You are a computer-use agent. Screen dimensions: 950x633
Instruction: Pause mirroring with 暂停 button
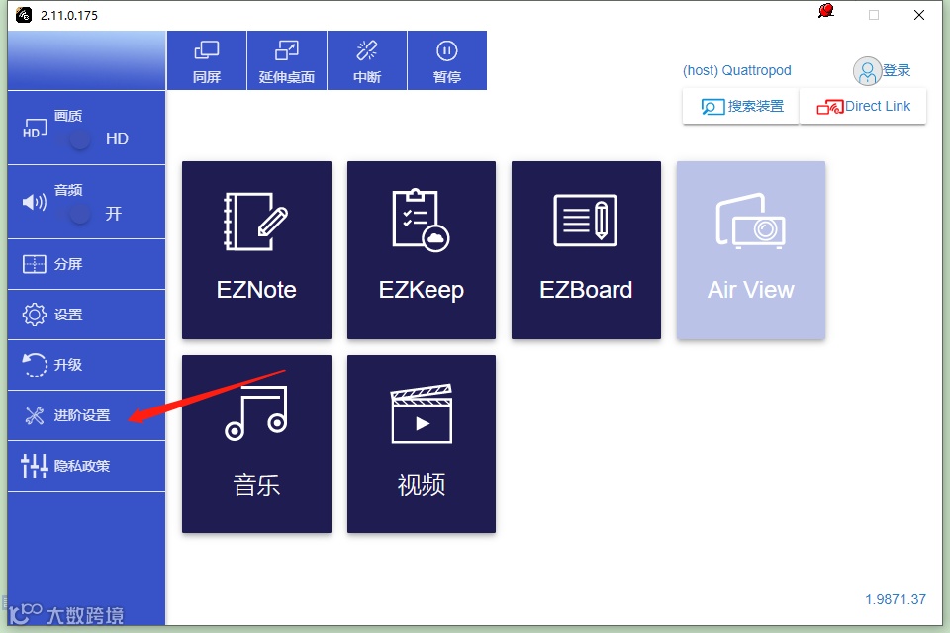pos(447,60)
